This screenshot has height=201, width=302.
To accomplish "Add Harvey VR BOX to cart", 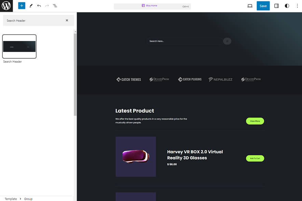I will (255, 158).
